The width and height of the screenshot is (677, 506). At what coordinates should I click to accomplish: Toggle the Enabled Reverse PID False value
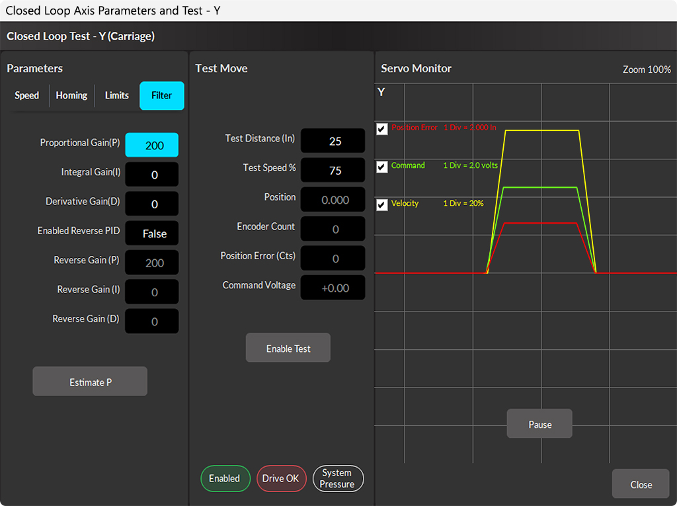point(152,233)
